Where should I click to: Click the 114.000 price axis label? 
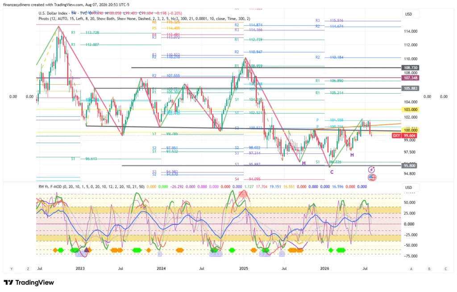point(411,32)
